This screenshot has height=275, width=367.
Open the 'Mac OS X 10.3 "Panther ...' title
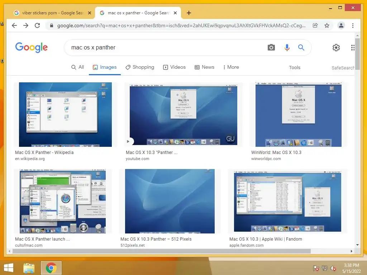[x=152, y=153]
